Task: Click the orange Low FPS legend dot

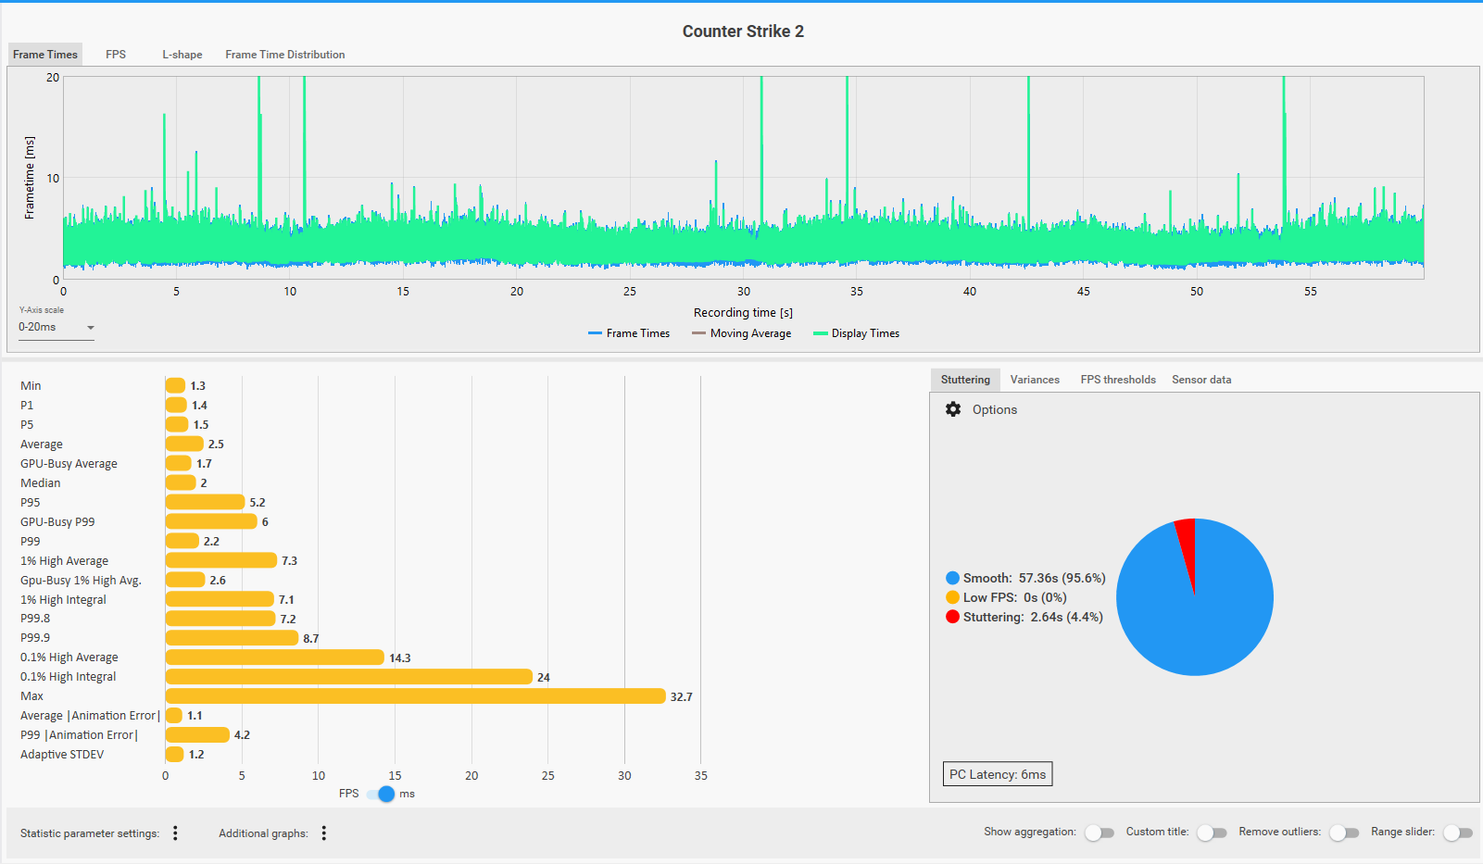Action: click(952, 597)
